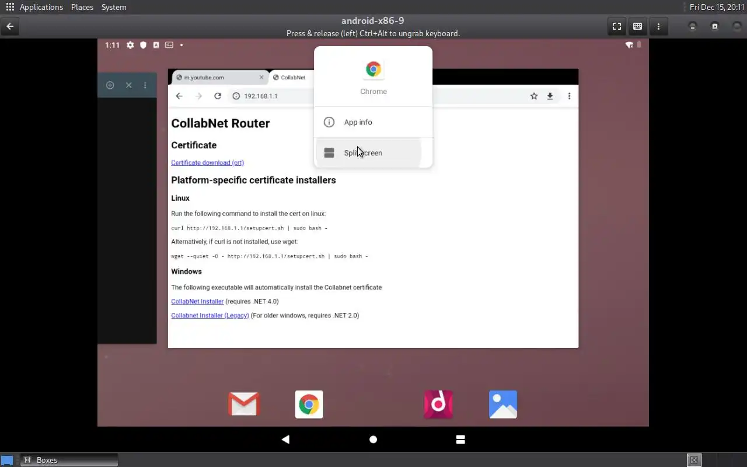Tap the Android home navigation button
This screenshot has height=467, width=747.
click(373, 440)
